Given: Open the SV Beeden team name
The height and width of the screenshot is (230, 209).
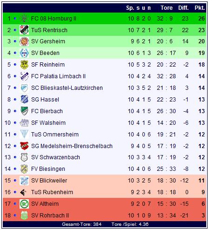Looking at the screenshot, I should click(45, 53).
